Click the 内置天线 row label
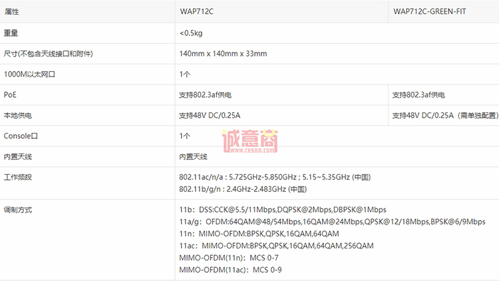499x281 pixels. point(18,157)
